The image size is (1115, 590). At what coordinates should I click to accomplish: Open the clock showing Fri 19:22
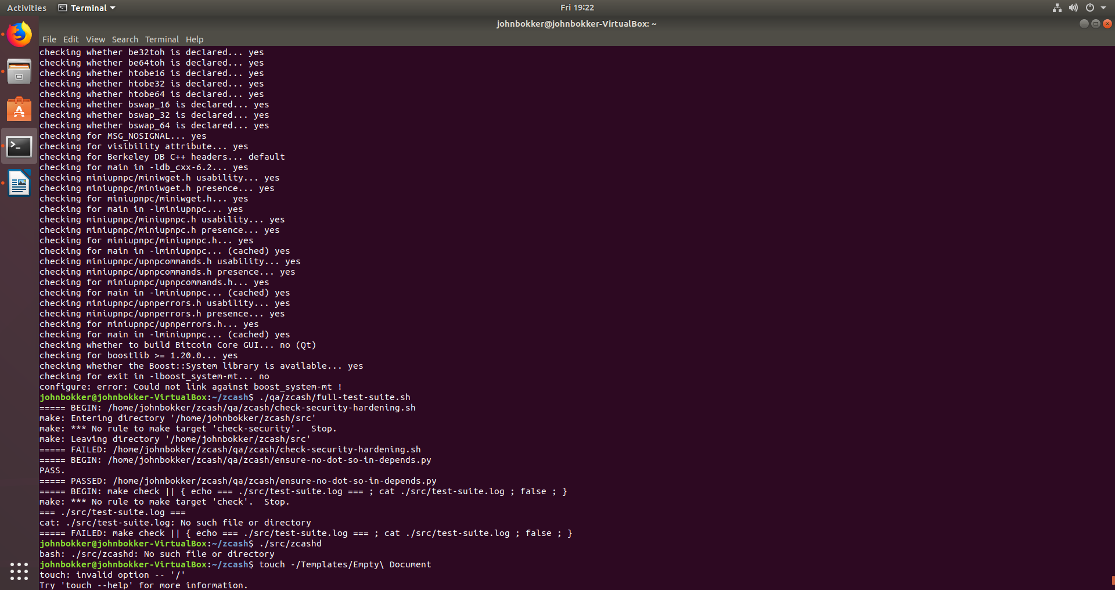pos(577,8)
